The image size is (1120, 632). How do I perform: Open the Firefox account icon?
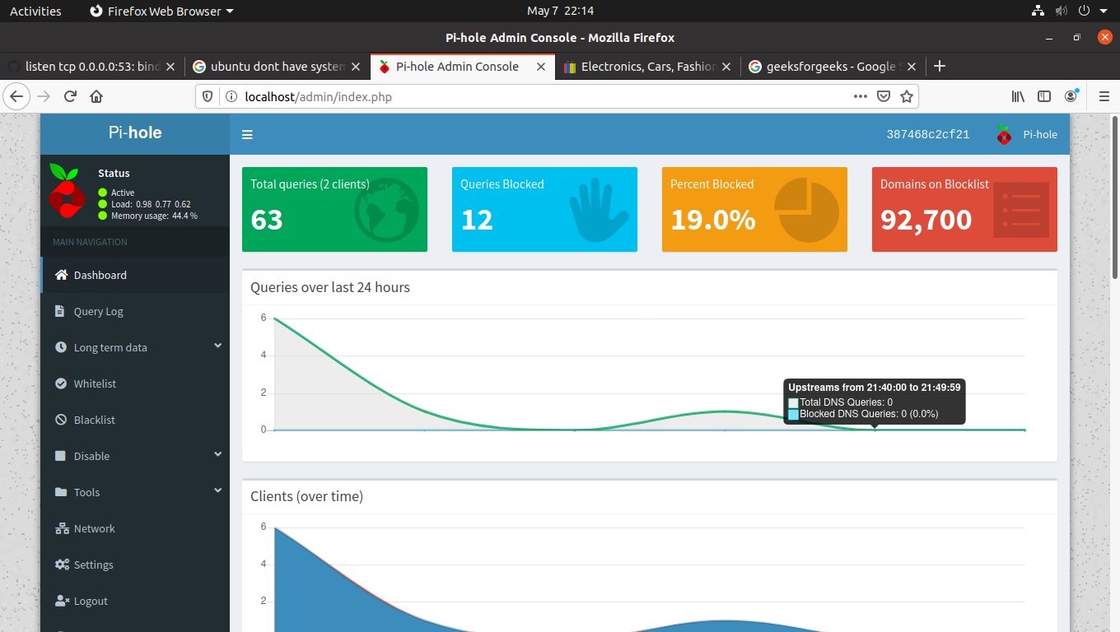point(1071,96)
